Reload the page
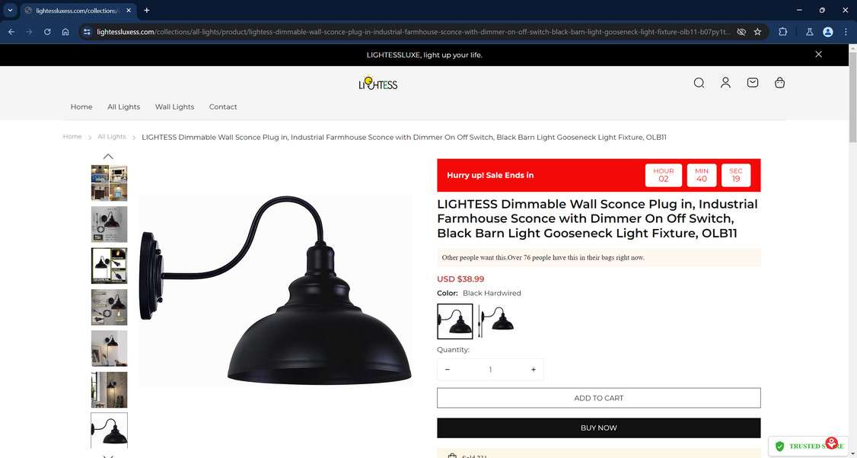Image resolution: width=857 pixels, height=458 pixels. coord(47,32)
